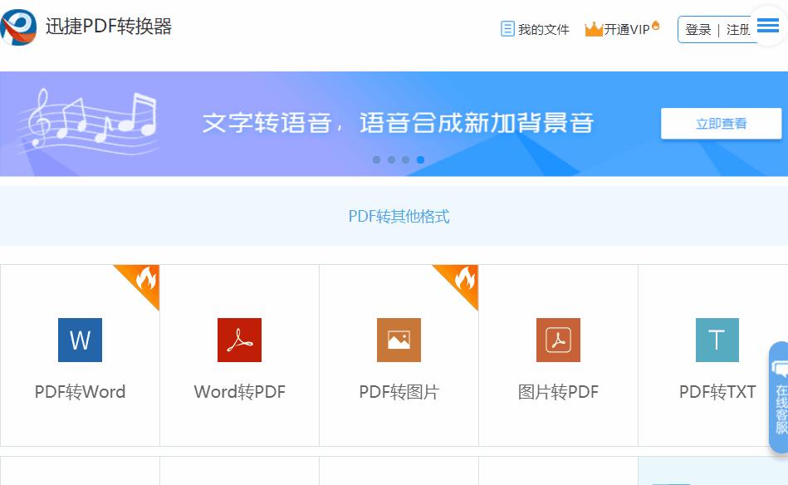Click the 立即查看 banner button
Viewport: 788px width, 485px height.
point(721,122)
